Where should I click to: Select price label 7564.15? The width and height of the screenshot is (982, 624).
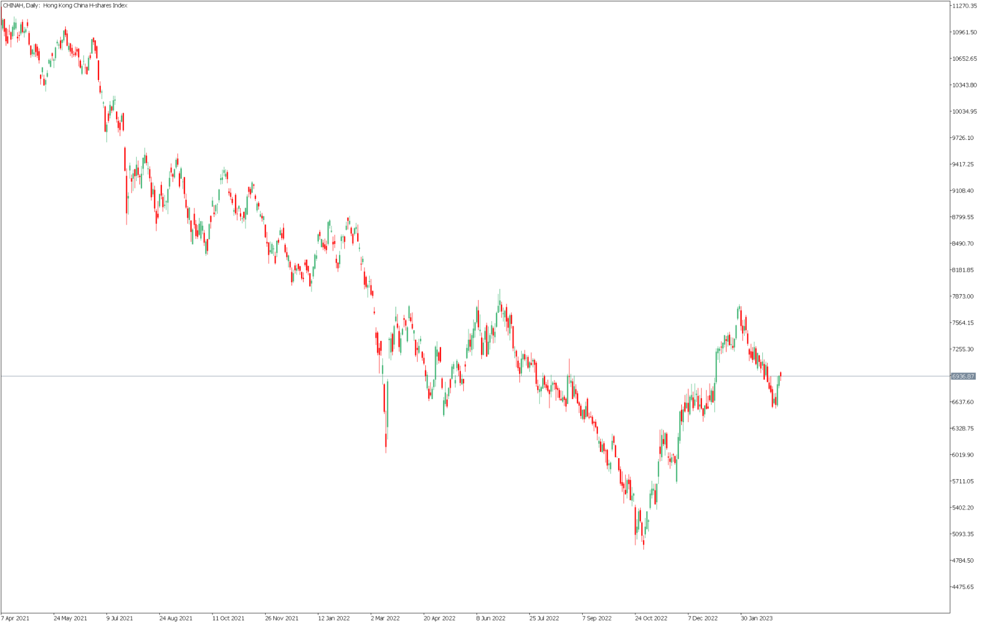pos(963,323)
